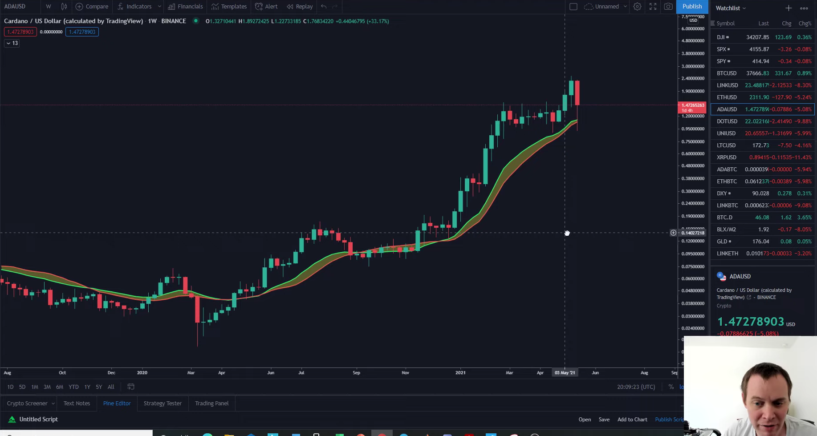Click the 20:09:23 (UTC) timezone clock
Image resolution: width=817 pixels, height=436 pixels.
[636, 387]
